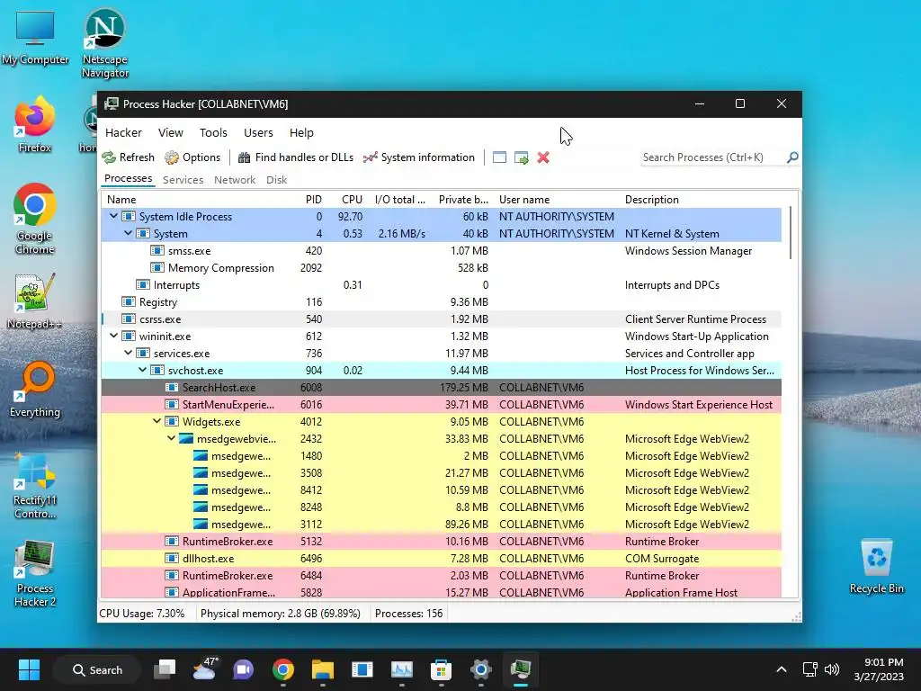Open the Rectify11 Control desktop icon
Viewport: 921px width, 691px height.
tap(35, 486)
